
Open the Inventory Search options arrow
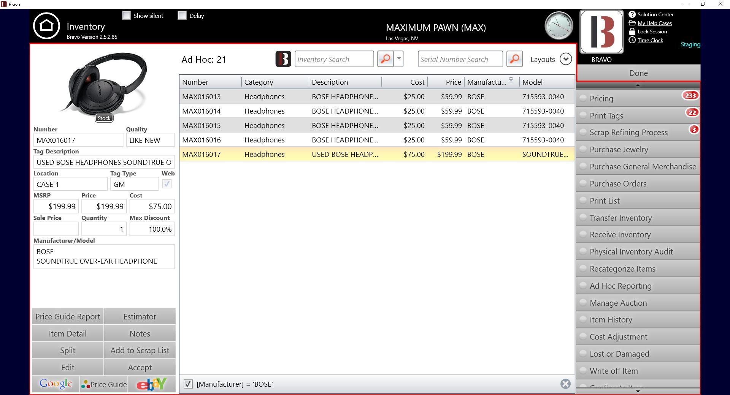pyautogui.click(x=399, y=59)
